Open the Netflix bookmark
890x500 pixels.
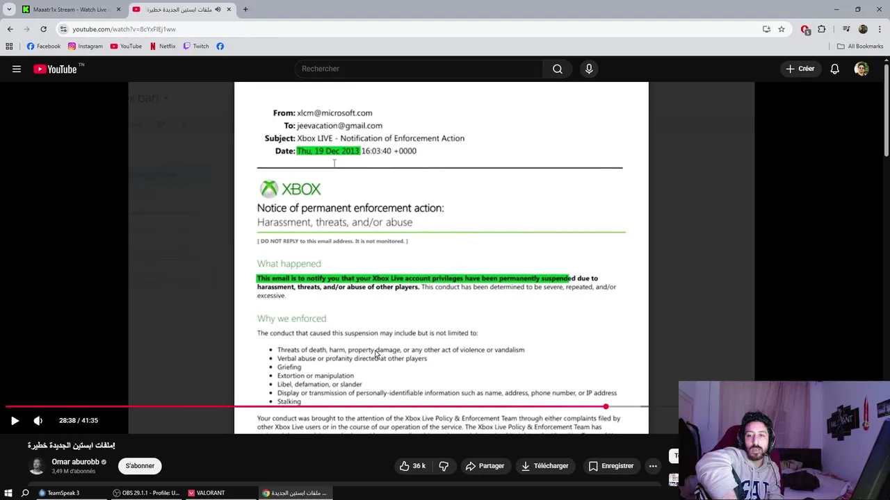tap(163, 47)
